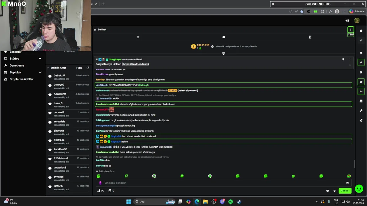Click the info icon in right sidebar
The width and height of the screenshot is (367, 206).
click(361, 31)
